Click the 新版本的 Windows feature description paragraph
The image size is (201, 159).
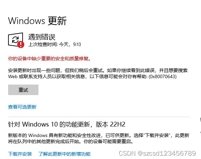coord(98,138)
